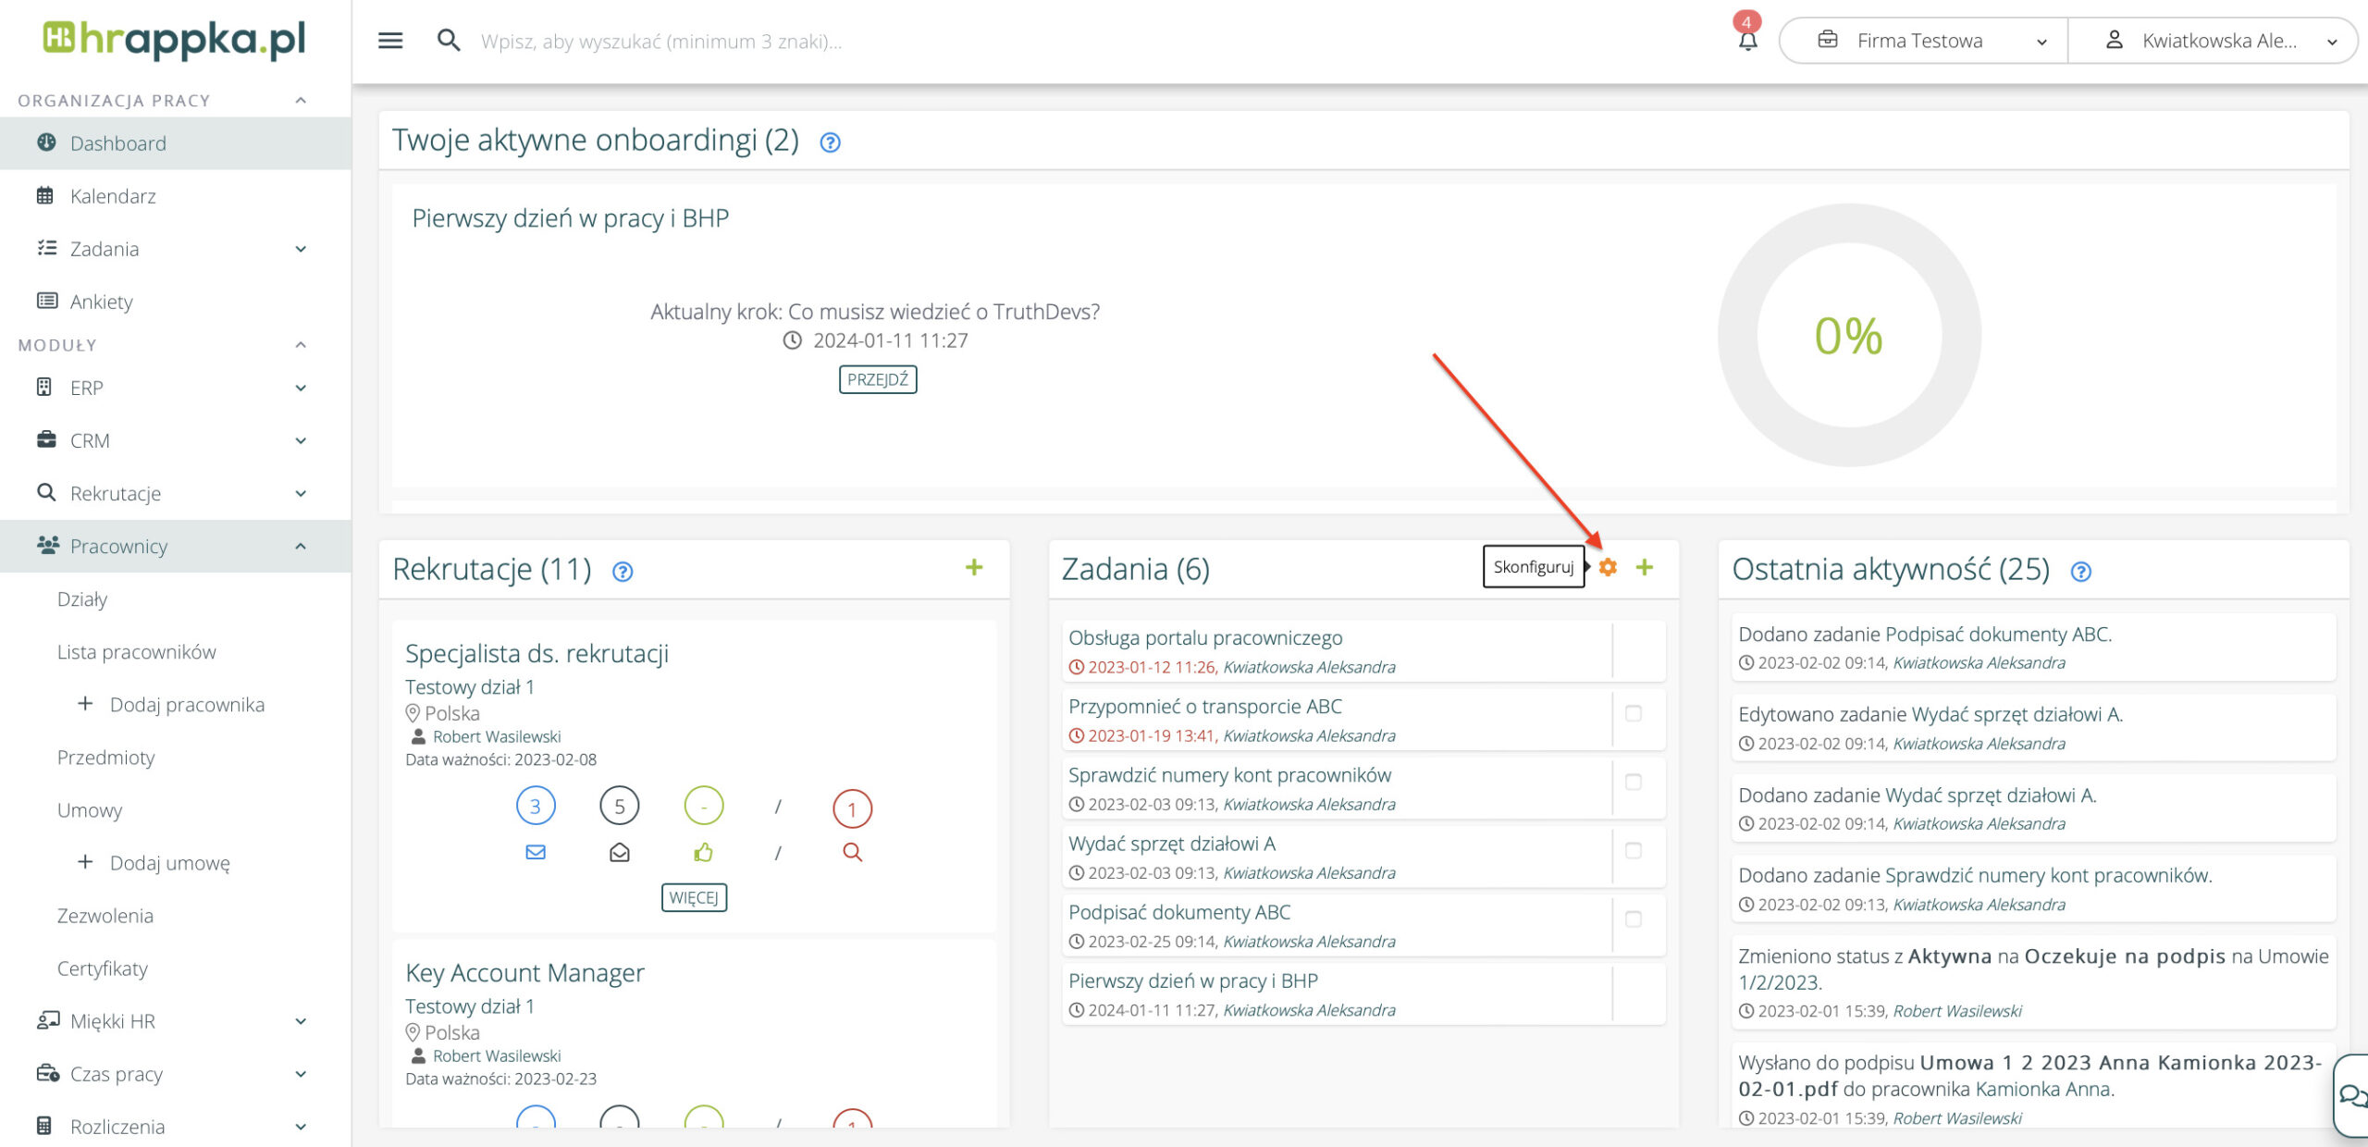
Task: Tick checkbox for Wydać sprzęt działowi A
Action: coord(1634,850)
